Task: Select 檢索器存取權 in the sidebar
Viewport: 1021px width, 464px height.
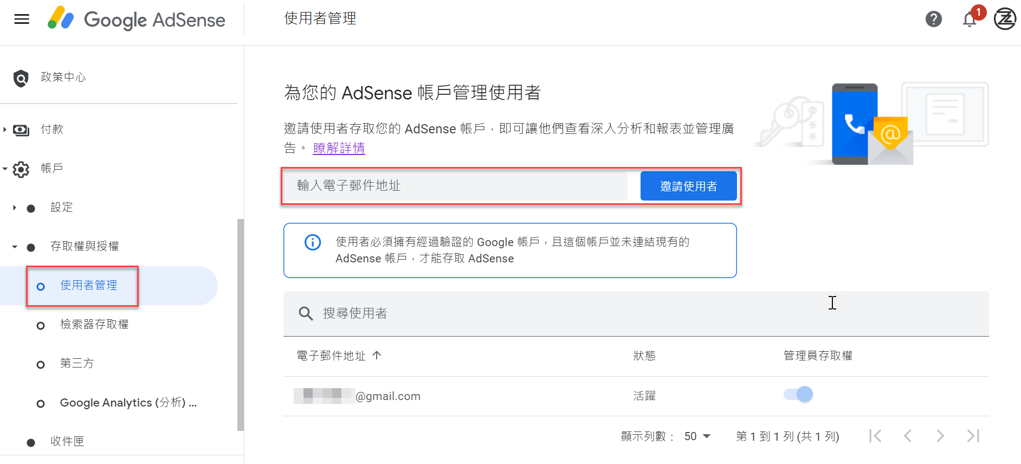Action: pos(94,324)
